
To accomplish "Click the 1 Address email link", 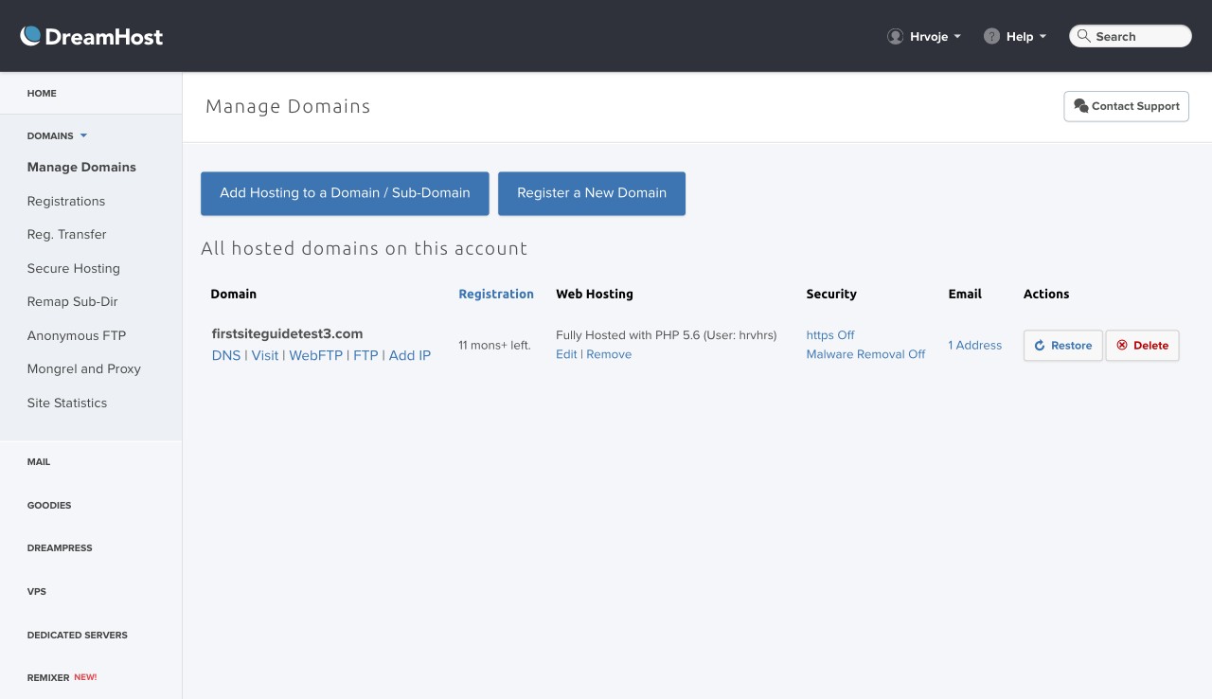I will 975,346.
